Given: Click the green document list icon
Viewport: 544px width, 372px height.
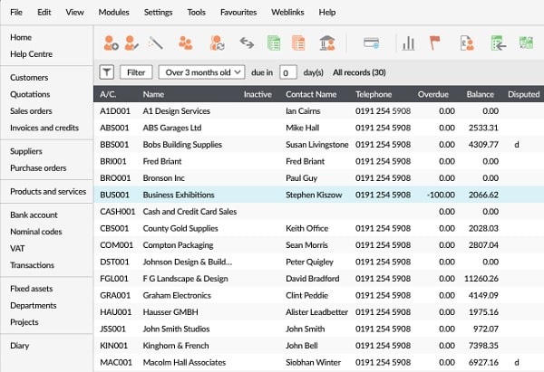Looking at the screenshot, I should (x=274, y=43).
